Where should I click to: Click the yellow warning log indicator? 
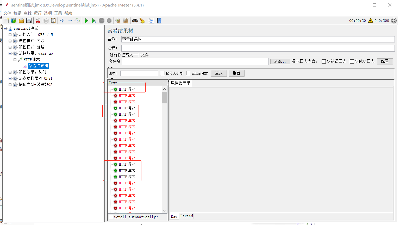click(371, 21)
